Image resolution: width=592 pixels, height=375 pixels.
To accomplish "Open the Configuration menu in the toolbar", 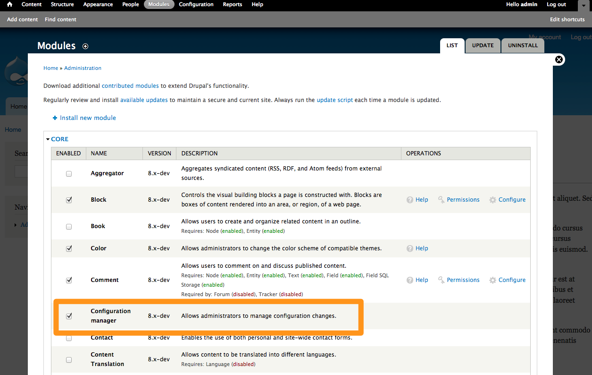I will (x=196, y=4).
